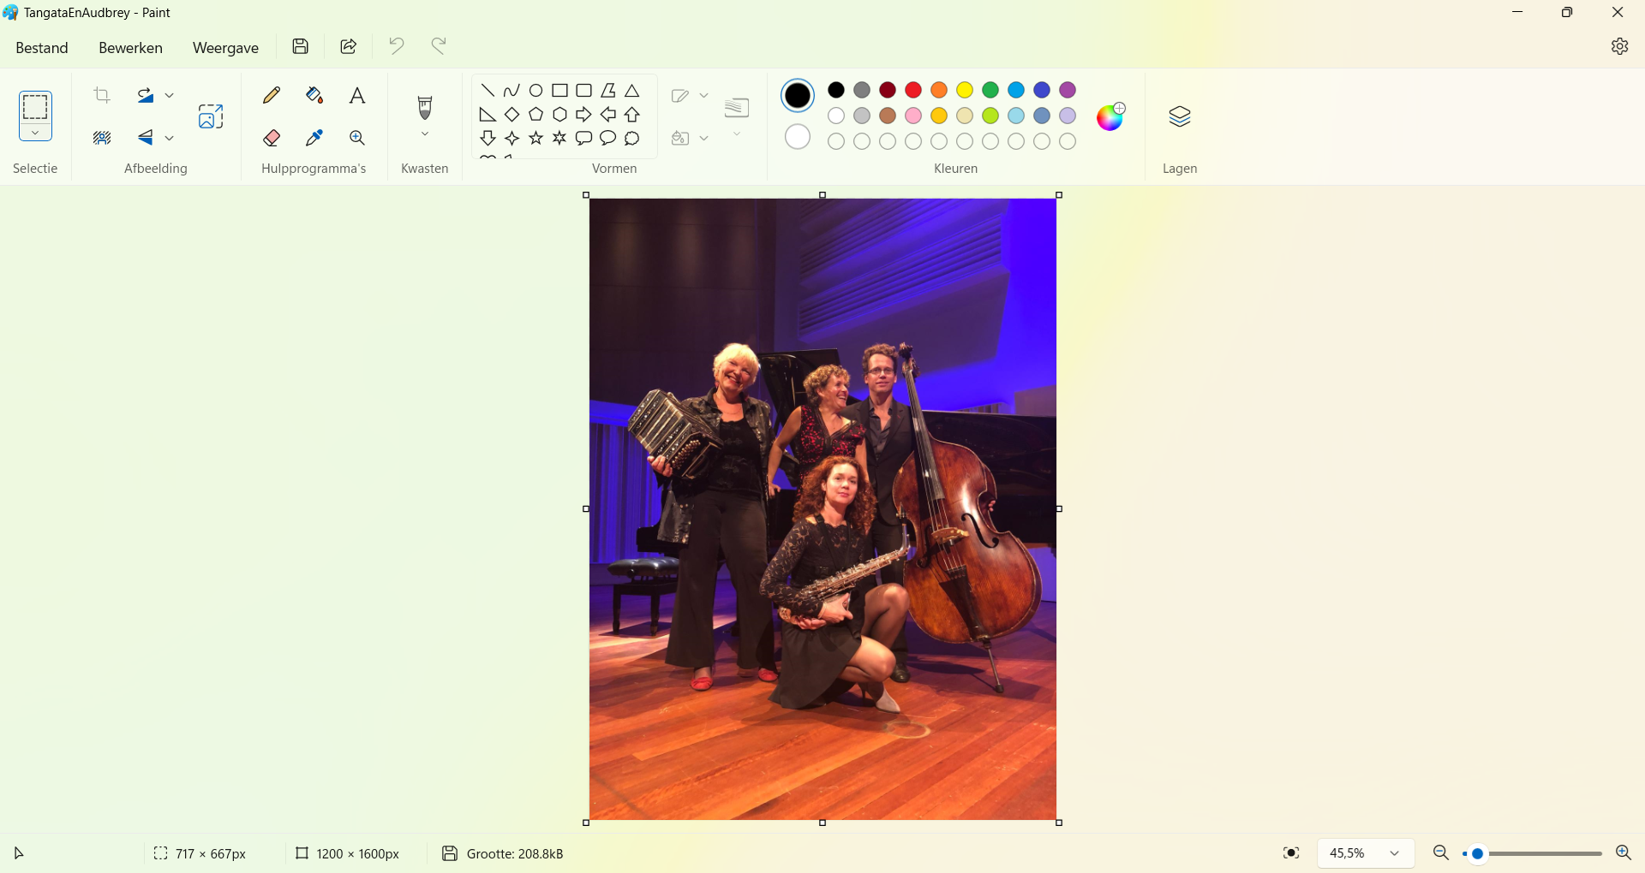Viewport: 1645px width, 873px height.
Task: Open the zoom percentage dropdown
Action: pyautogui.click(x=1366, y=853)
